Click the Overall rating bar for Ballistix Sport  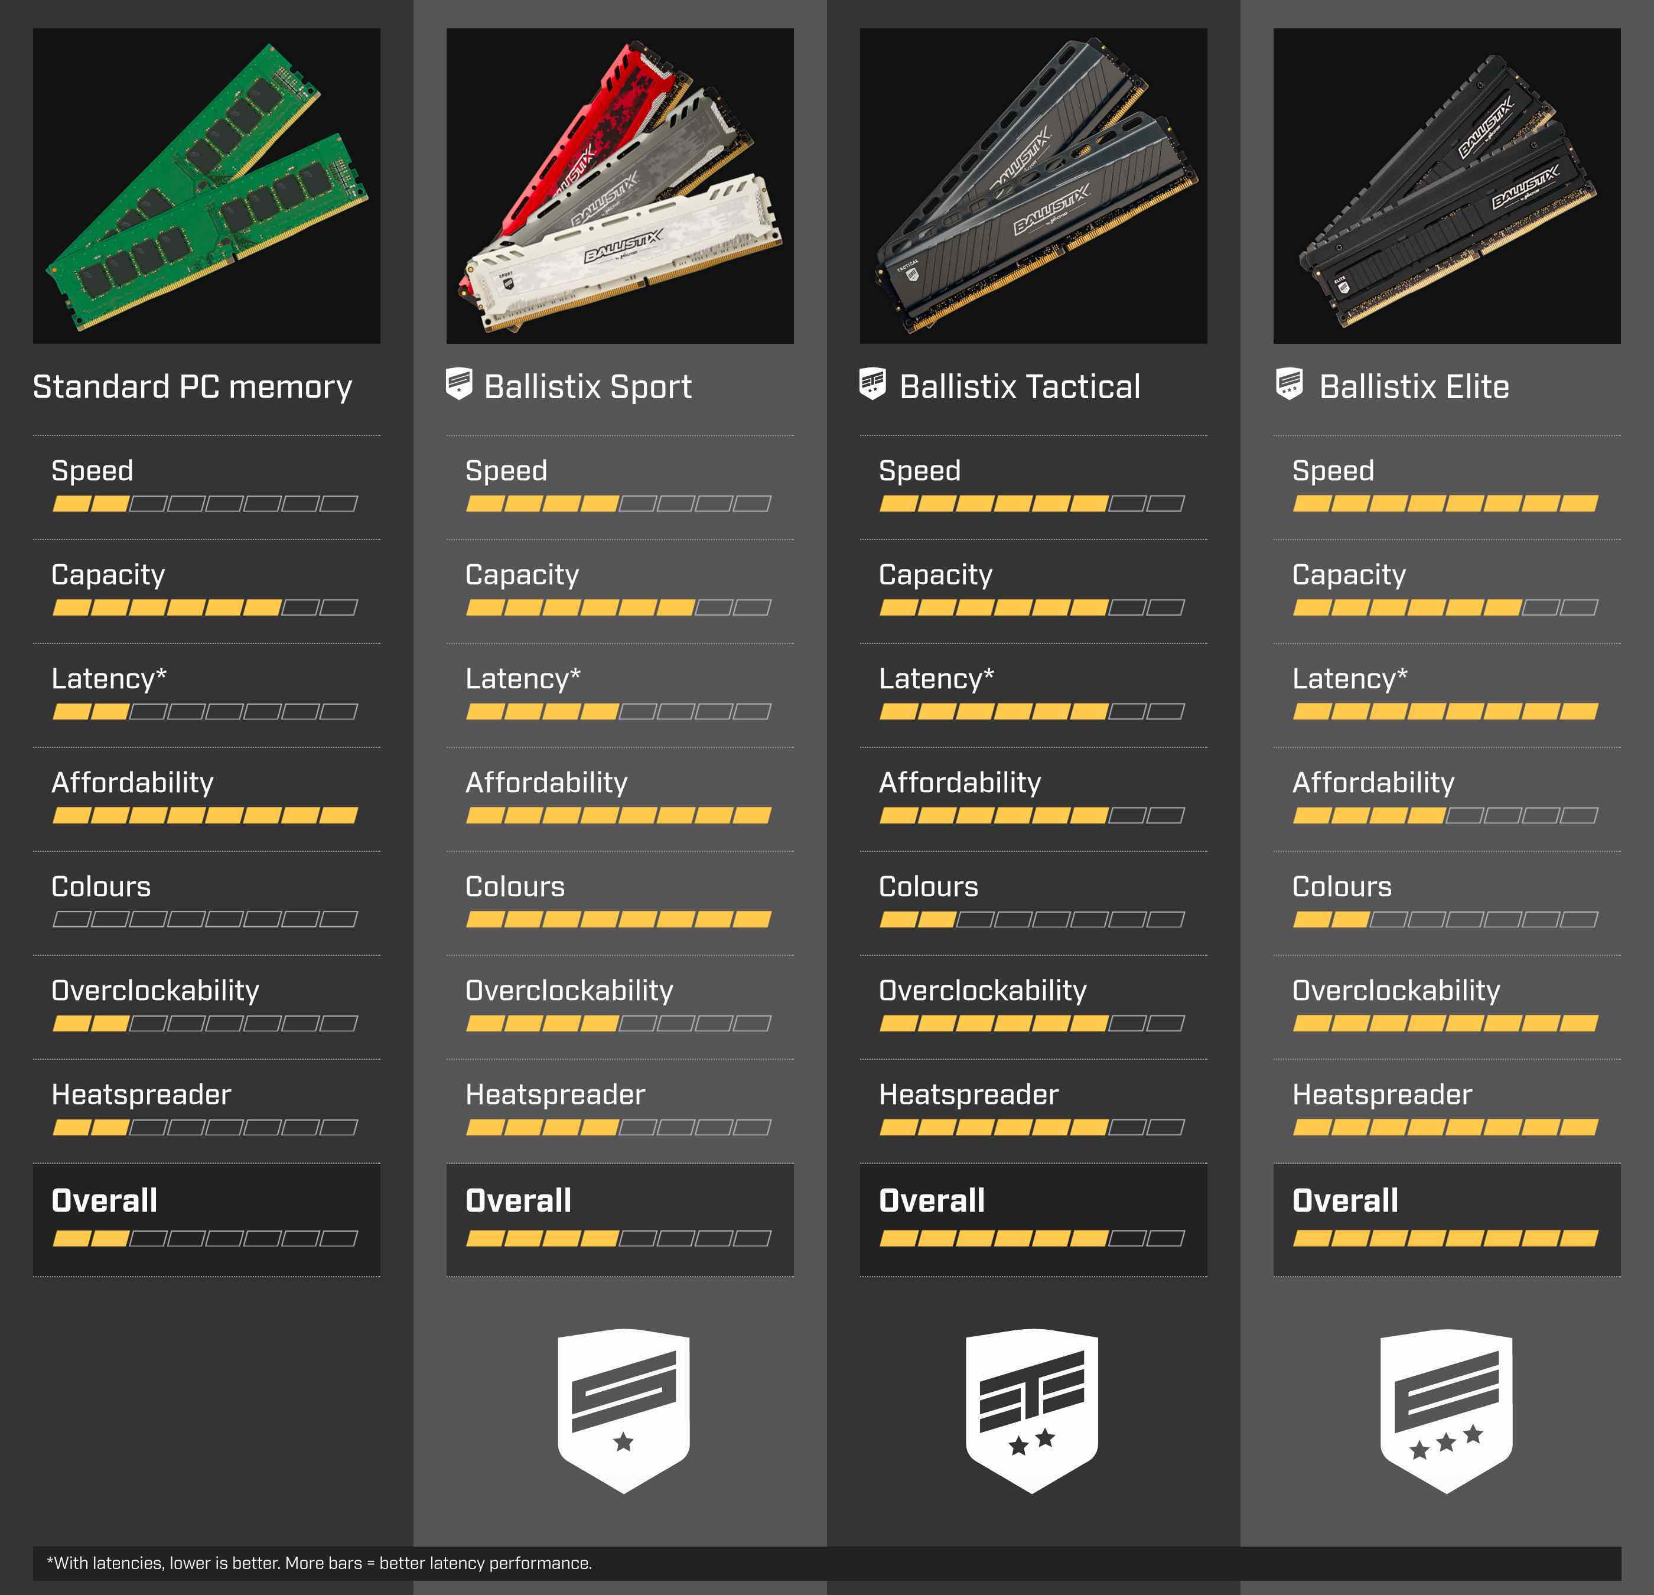(x=618, y=1239)
